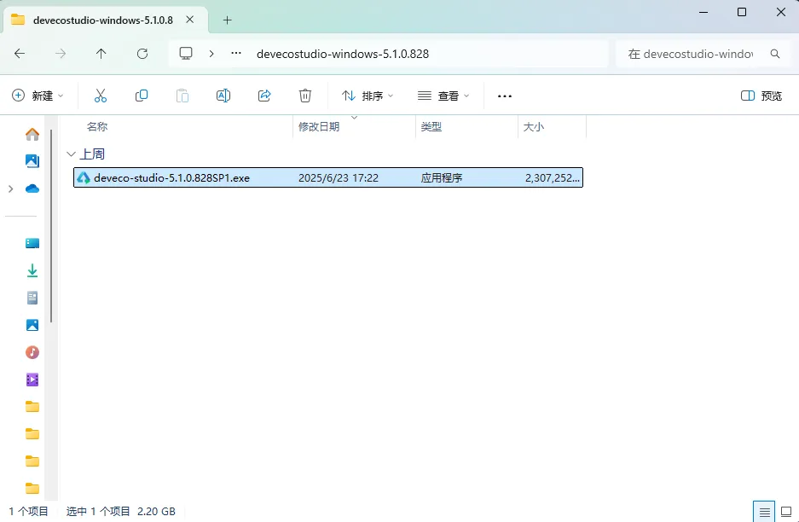Share the selected file

pyautogui.click(x=264, y=96)
